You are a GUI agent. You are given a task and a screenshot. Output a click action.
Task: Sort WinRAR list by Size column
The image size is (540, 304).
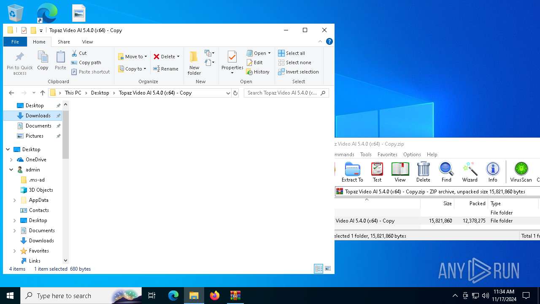437,204
